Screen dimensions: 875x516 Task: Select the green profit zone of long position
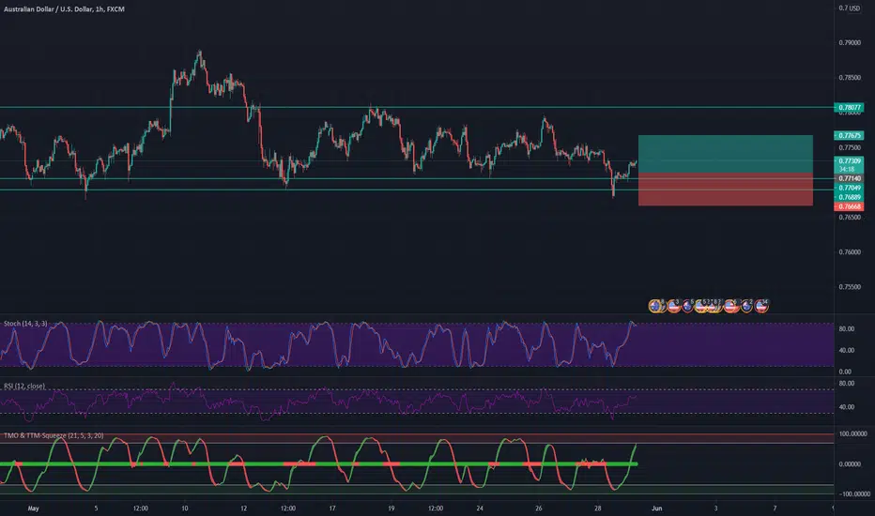point(726,154)
